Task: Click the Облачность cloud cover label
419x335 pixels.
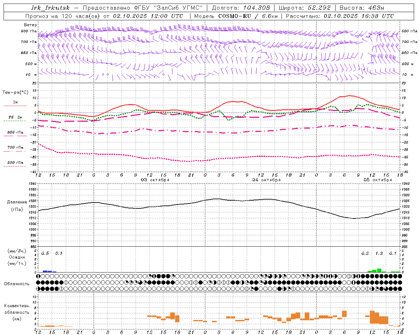Action: (17, 284)
